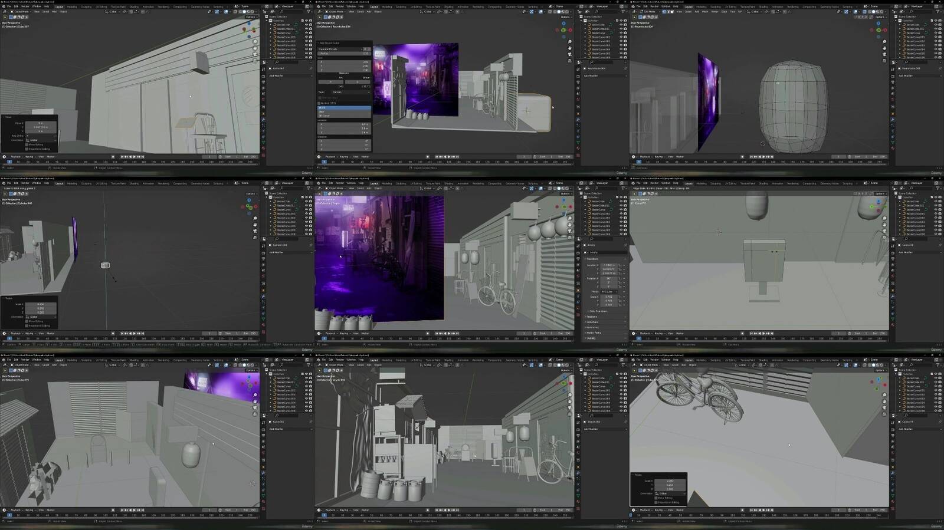Image resolution: width=944 pixels, height=530 pixels.
Task: Open the File menu in the top-left window
Action: click(9, 6)
